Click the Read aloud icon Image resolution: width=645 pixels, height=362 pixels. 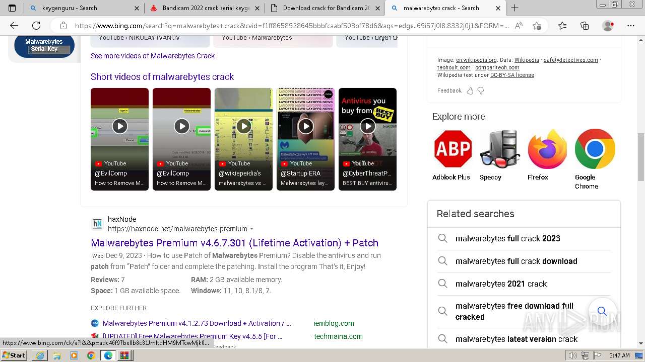519,26
